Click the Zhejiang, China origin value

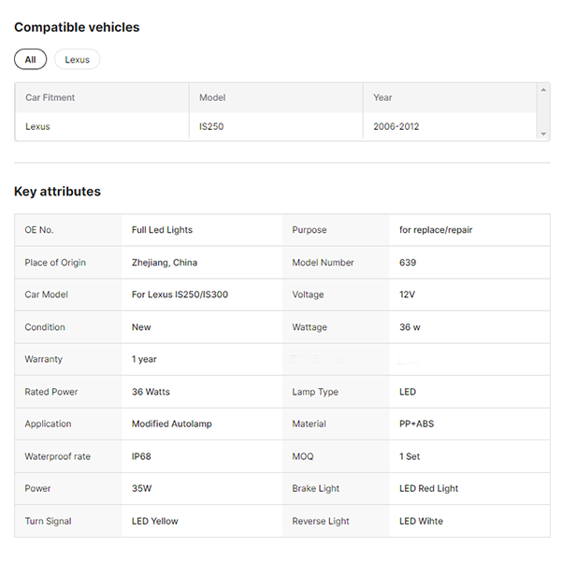(x=165, y=263)
